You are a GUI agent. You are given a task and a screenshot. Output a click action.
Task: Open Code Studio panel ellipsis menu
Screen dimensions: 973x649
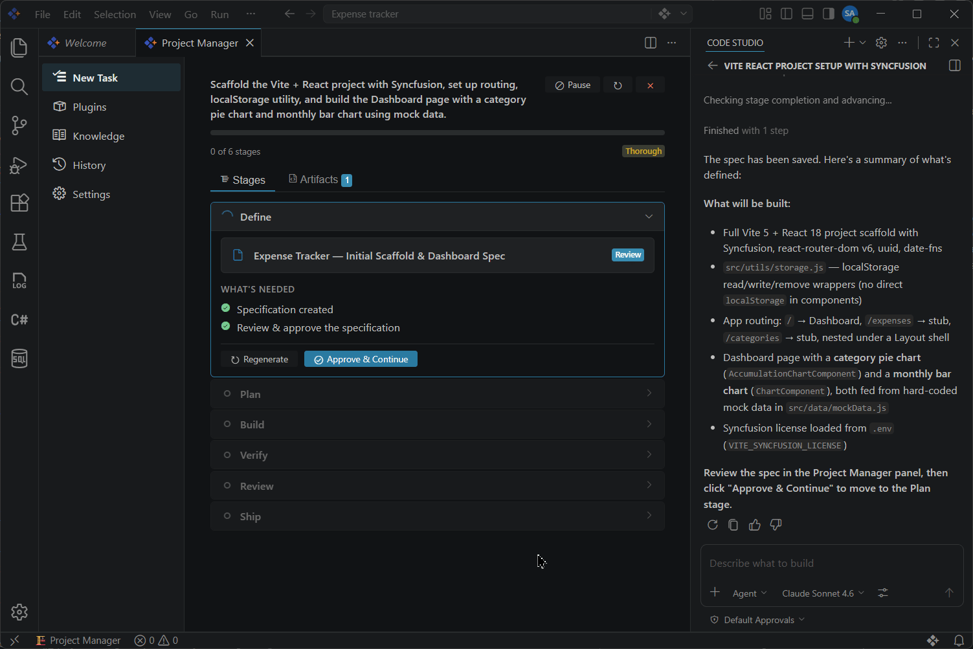coord(902,42)
